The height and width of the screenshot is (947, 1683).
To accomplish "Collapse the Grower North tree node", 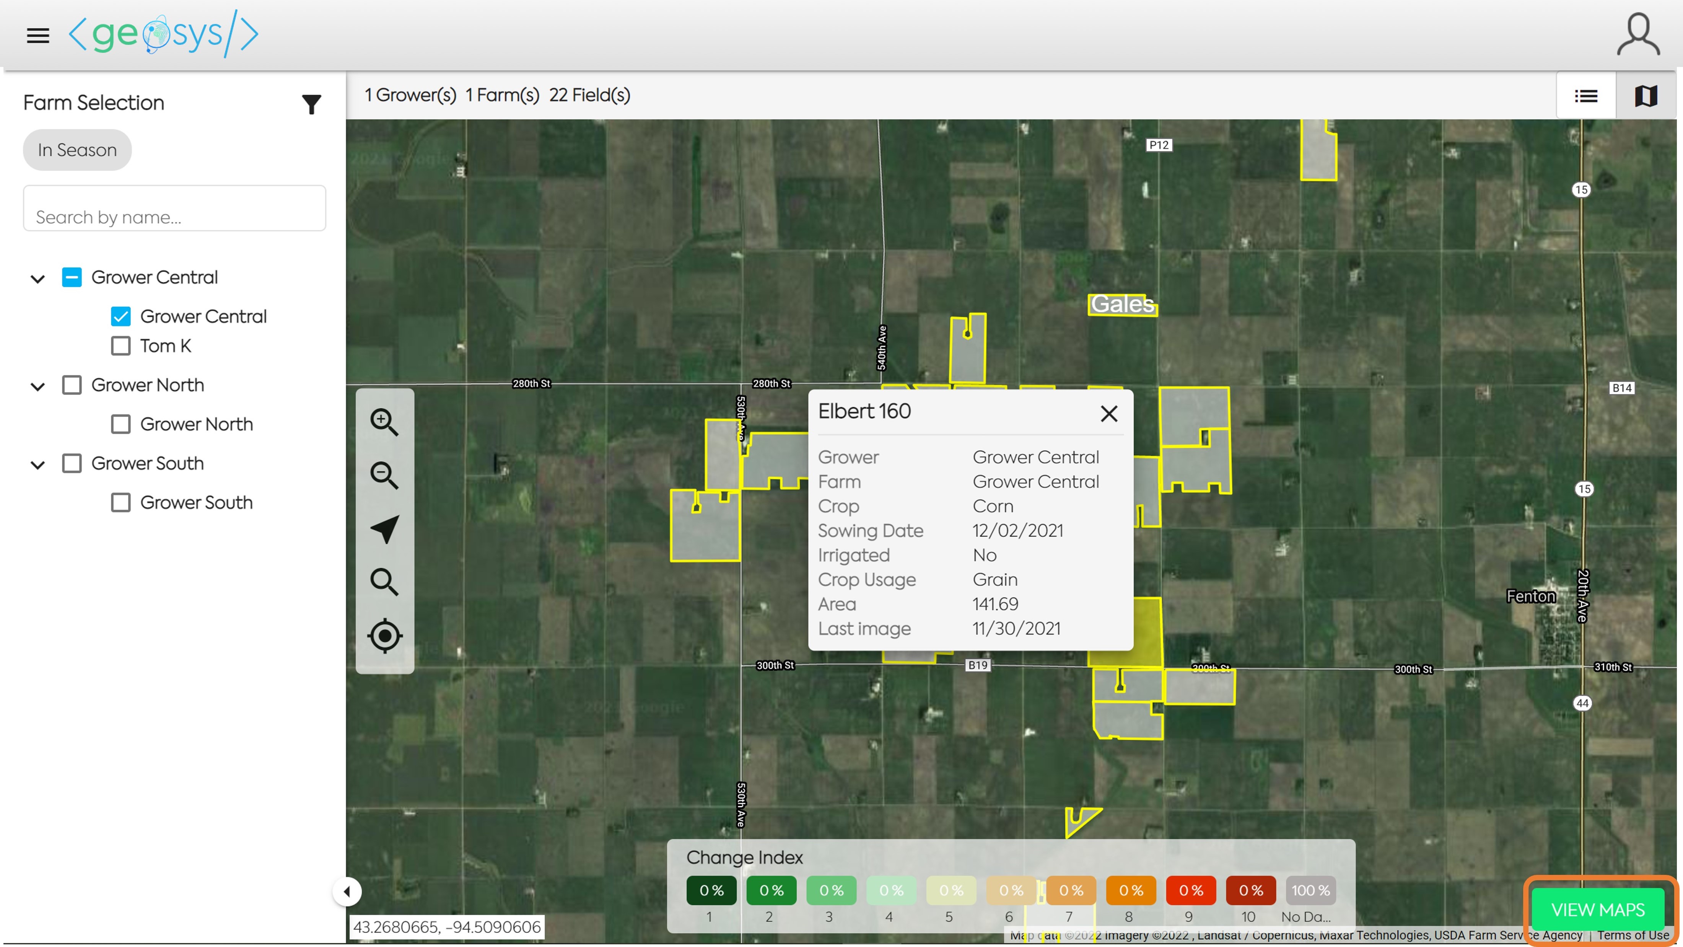I will coord(38,386).
